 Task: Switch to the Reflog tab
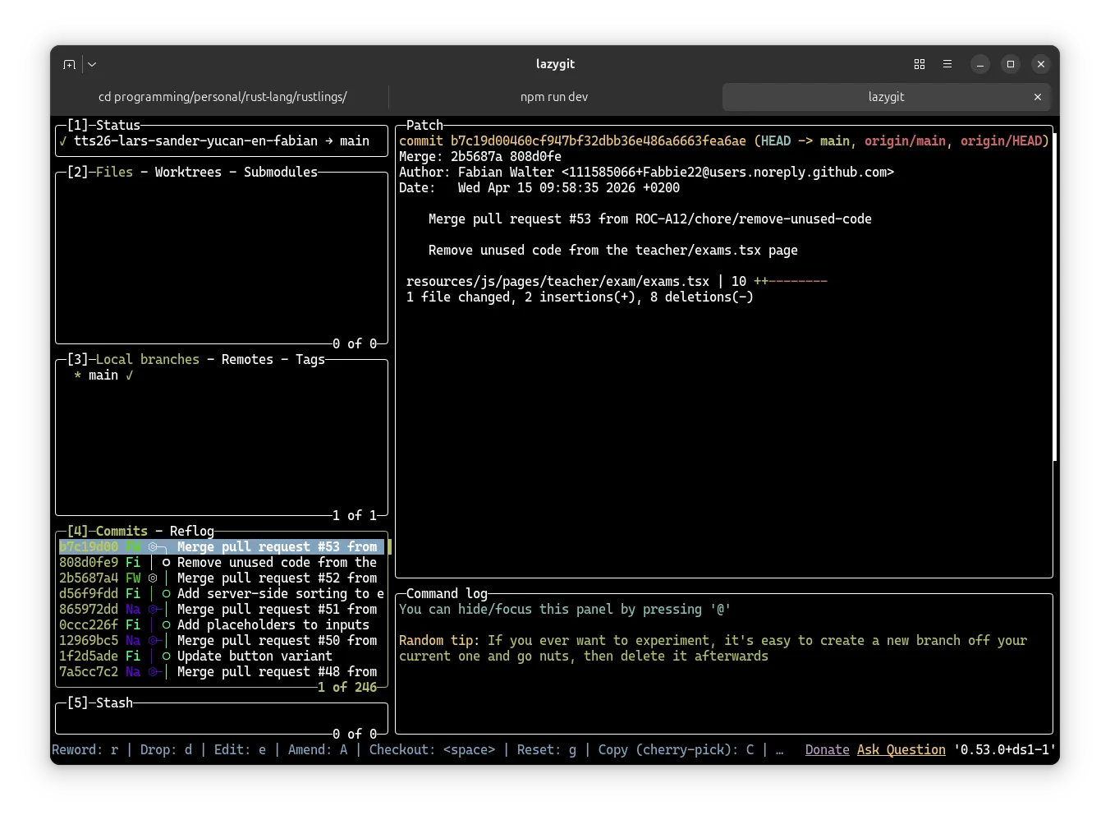coord(192,532)
